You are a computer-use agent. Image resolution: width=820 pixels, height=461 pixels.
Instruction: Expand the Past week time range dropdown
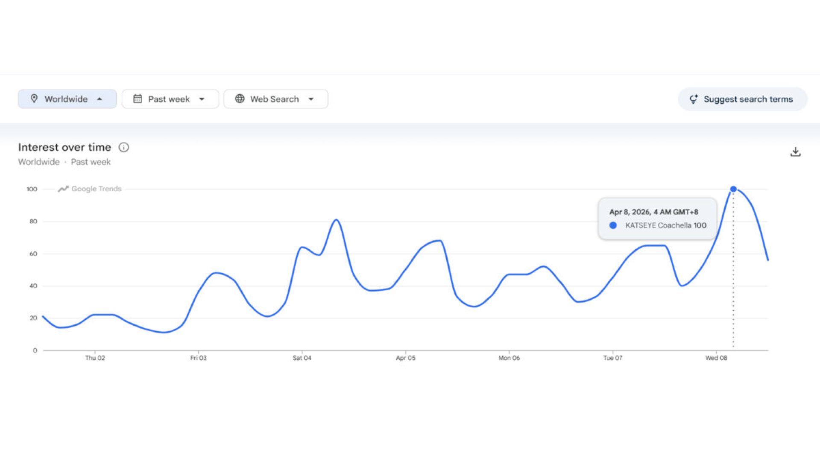coord(202,99)
